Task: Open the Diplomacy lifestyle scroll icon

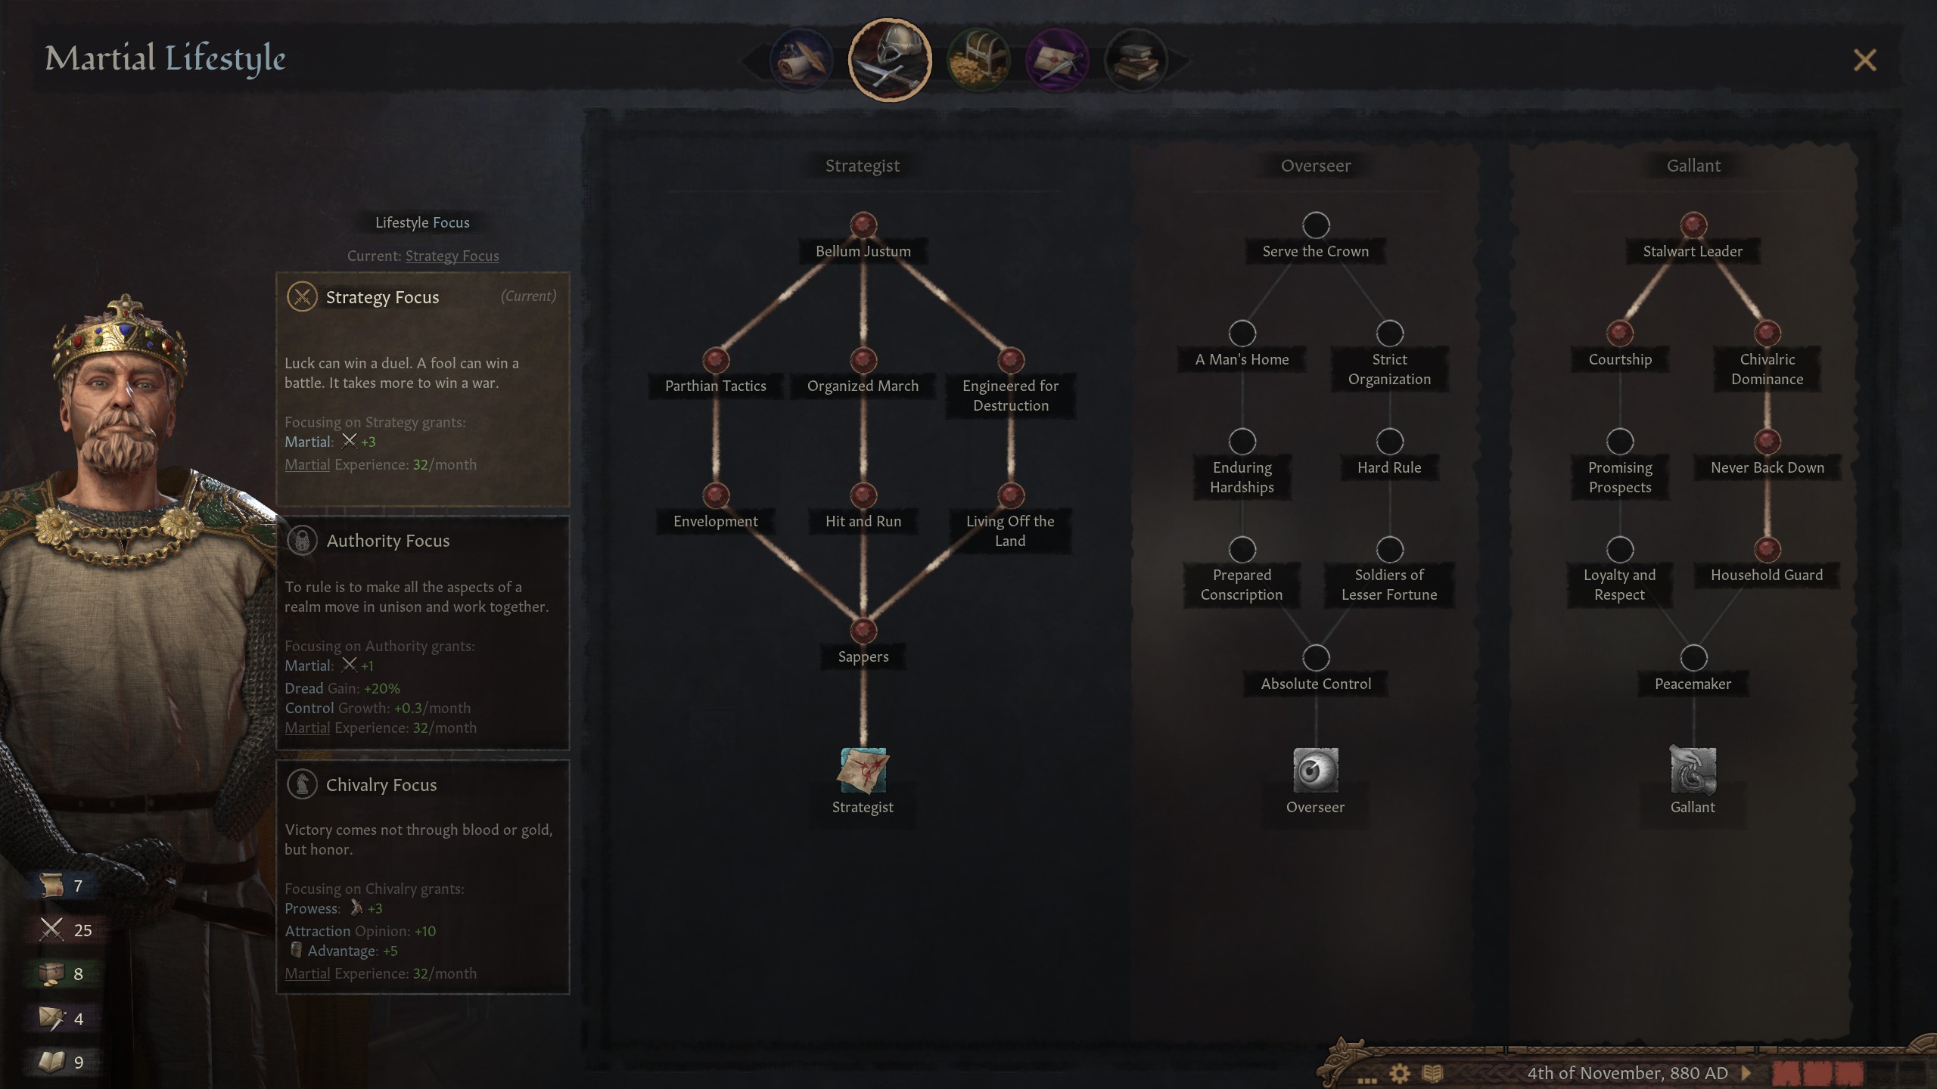Action: tap(801, 60)
